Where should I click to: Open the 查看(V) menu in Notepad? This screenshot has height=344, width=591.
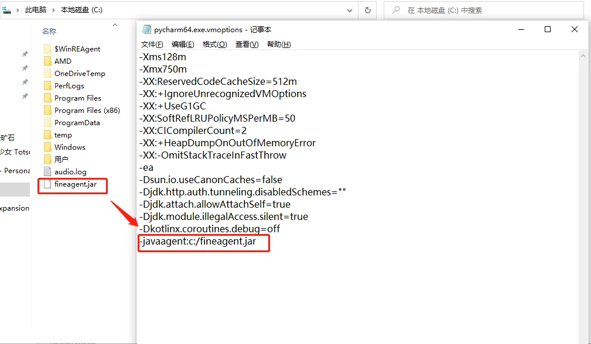[247, 44]
